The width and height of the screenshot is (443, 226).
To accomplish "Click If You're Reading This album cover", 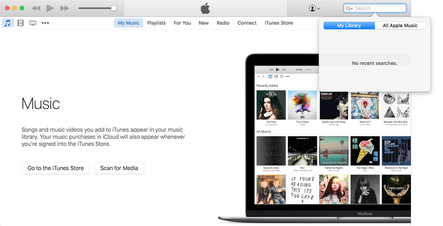I will pos(302,189).
